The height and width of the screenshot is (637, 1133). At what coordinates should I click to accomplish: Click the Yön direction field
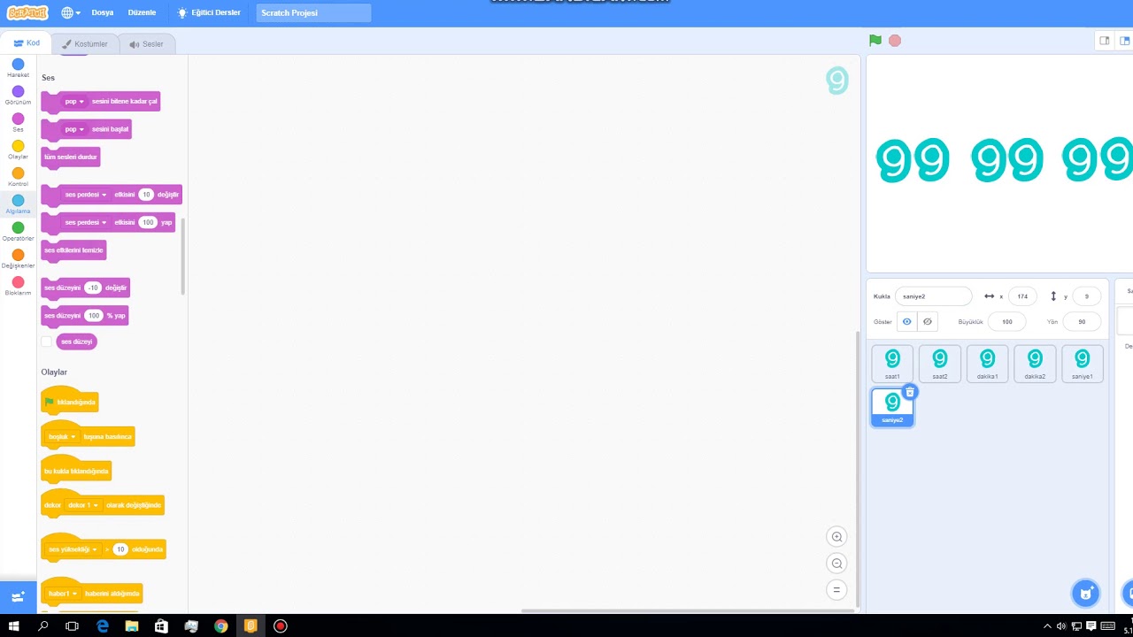[x=1082, y=322]
